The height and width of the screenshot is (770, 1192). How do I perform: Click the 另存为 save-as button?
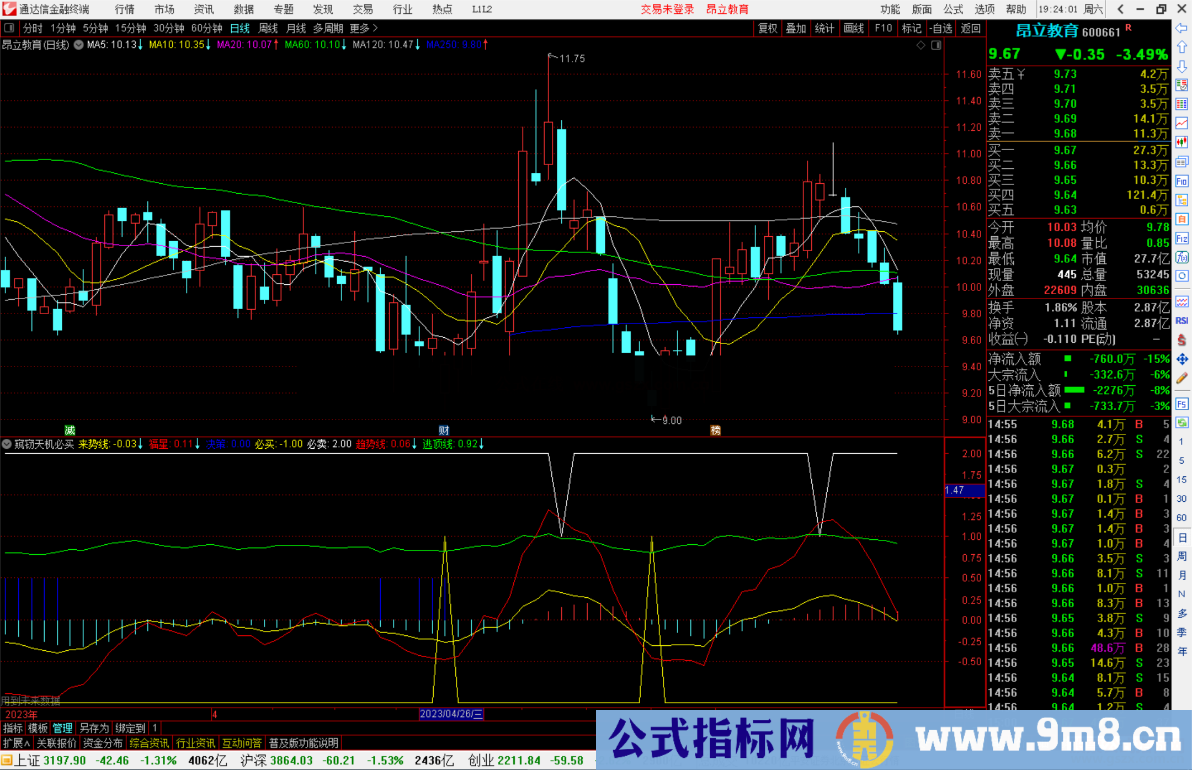94,729
